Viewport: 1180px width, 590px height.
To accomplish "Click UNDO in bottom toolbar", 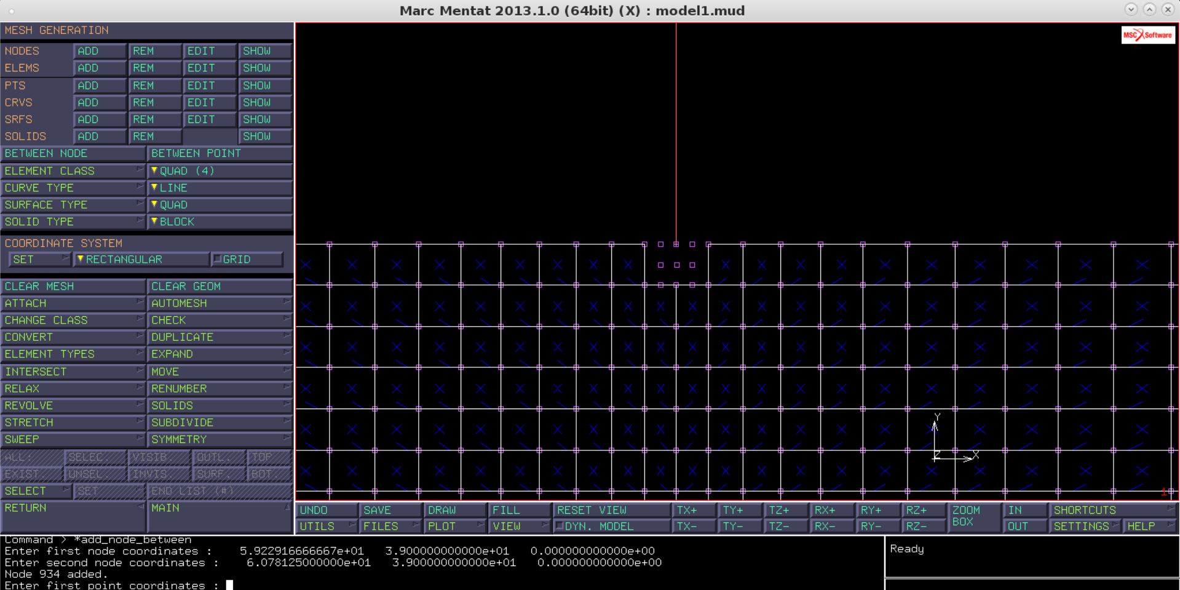I will pos(327,511).
